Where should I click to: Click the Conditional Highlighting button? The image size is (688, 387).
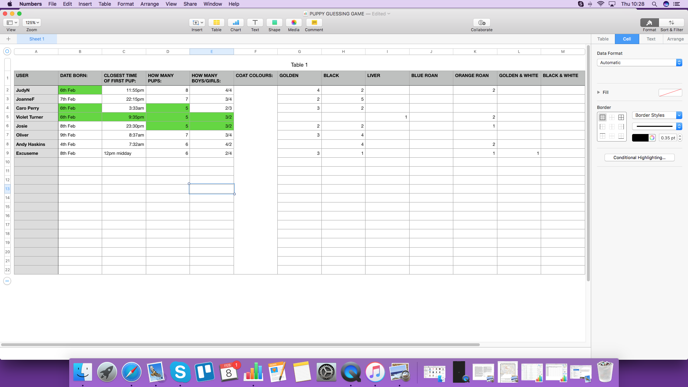639,157
